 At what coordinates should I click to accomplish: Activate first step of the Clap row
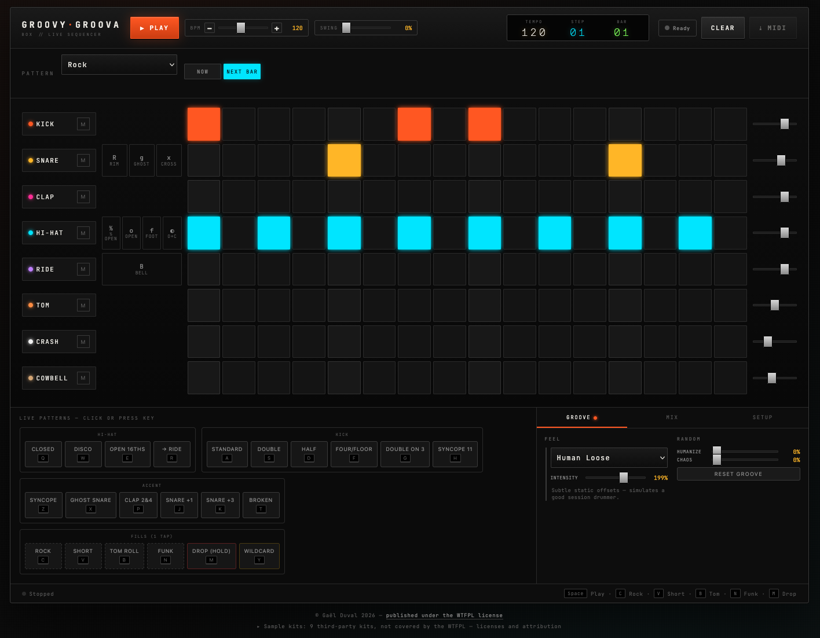(x=204, y=197)
